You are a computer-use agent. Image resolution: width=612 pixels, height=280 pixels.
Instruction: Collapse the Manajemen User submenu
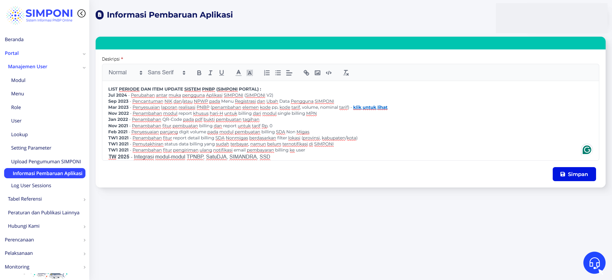84,67
